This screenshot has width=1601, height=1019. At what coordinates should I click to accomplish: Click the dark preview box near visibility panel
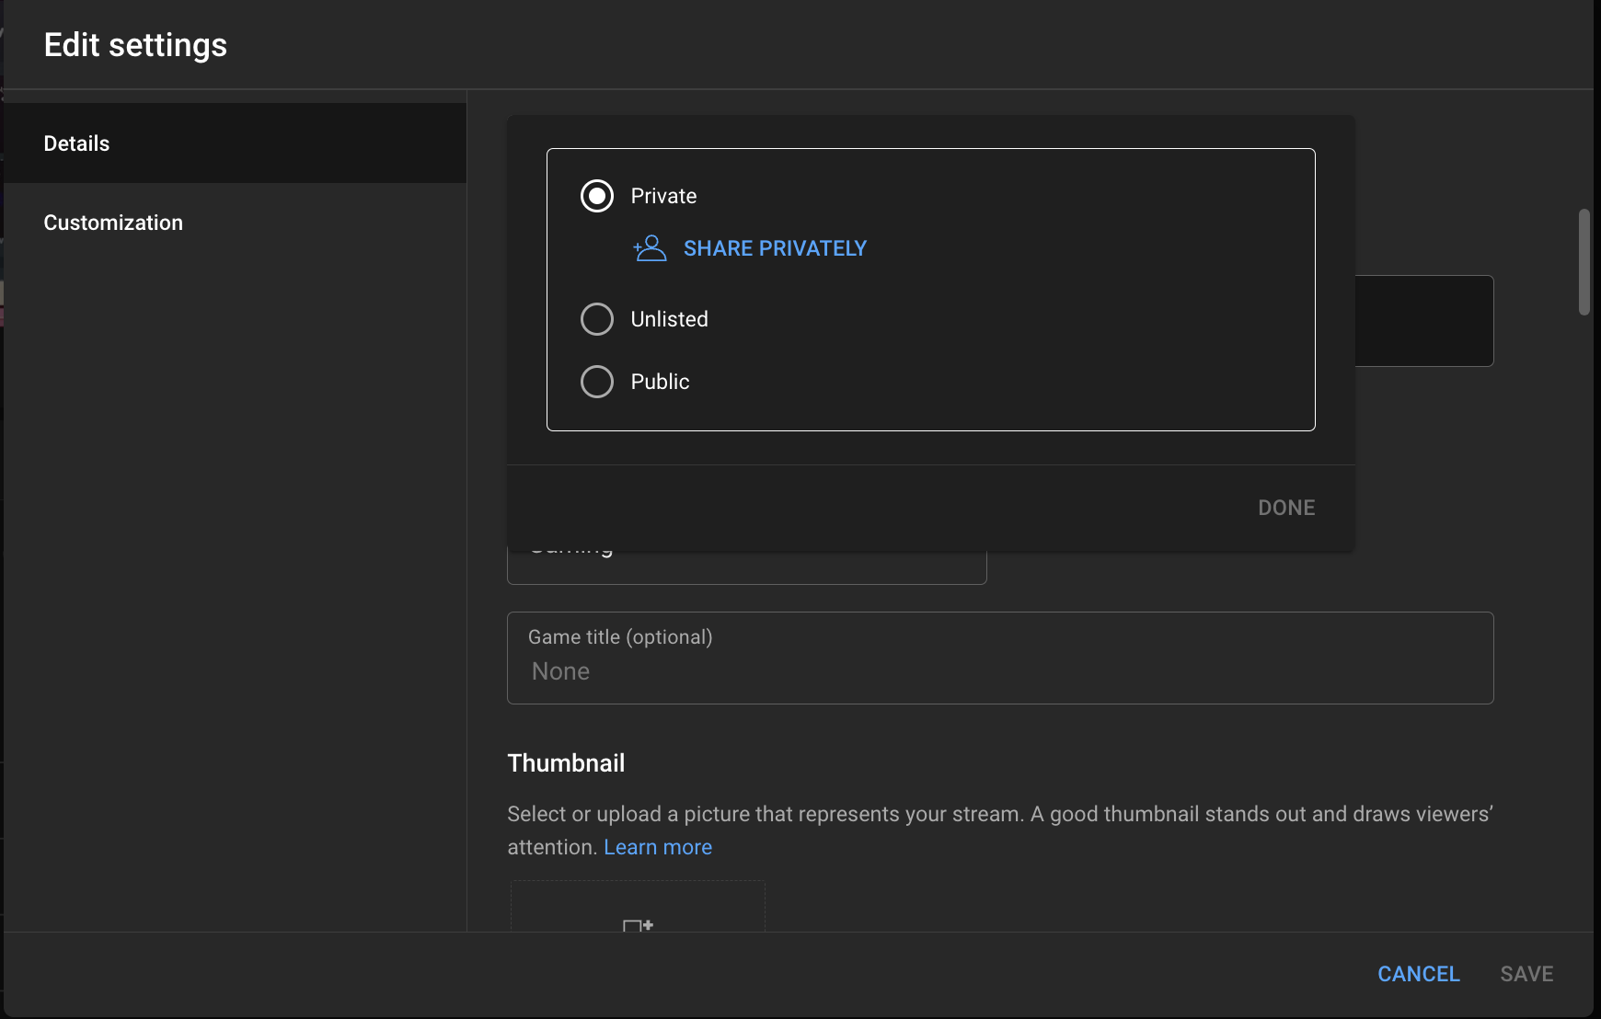tap(1423, 320)
